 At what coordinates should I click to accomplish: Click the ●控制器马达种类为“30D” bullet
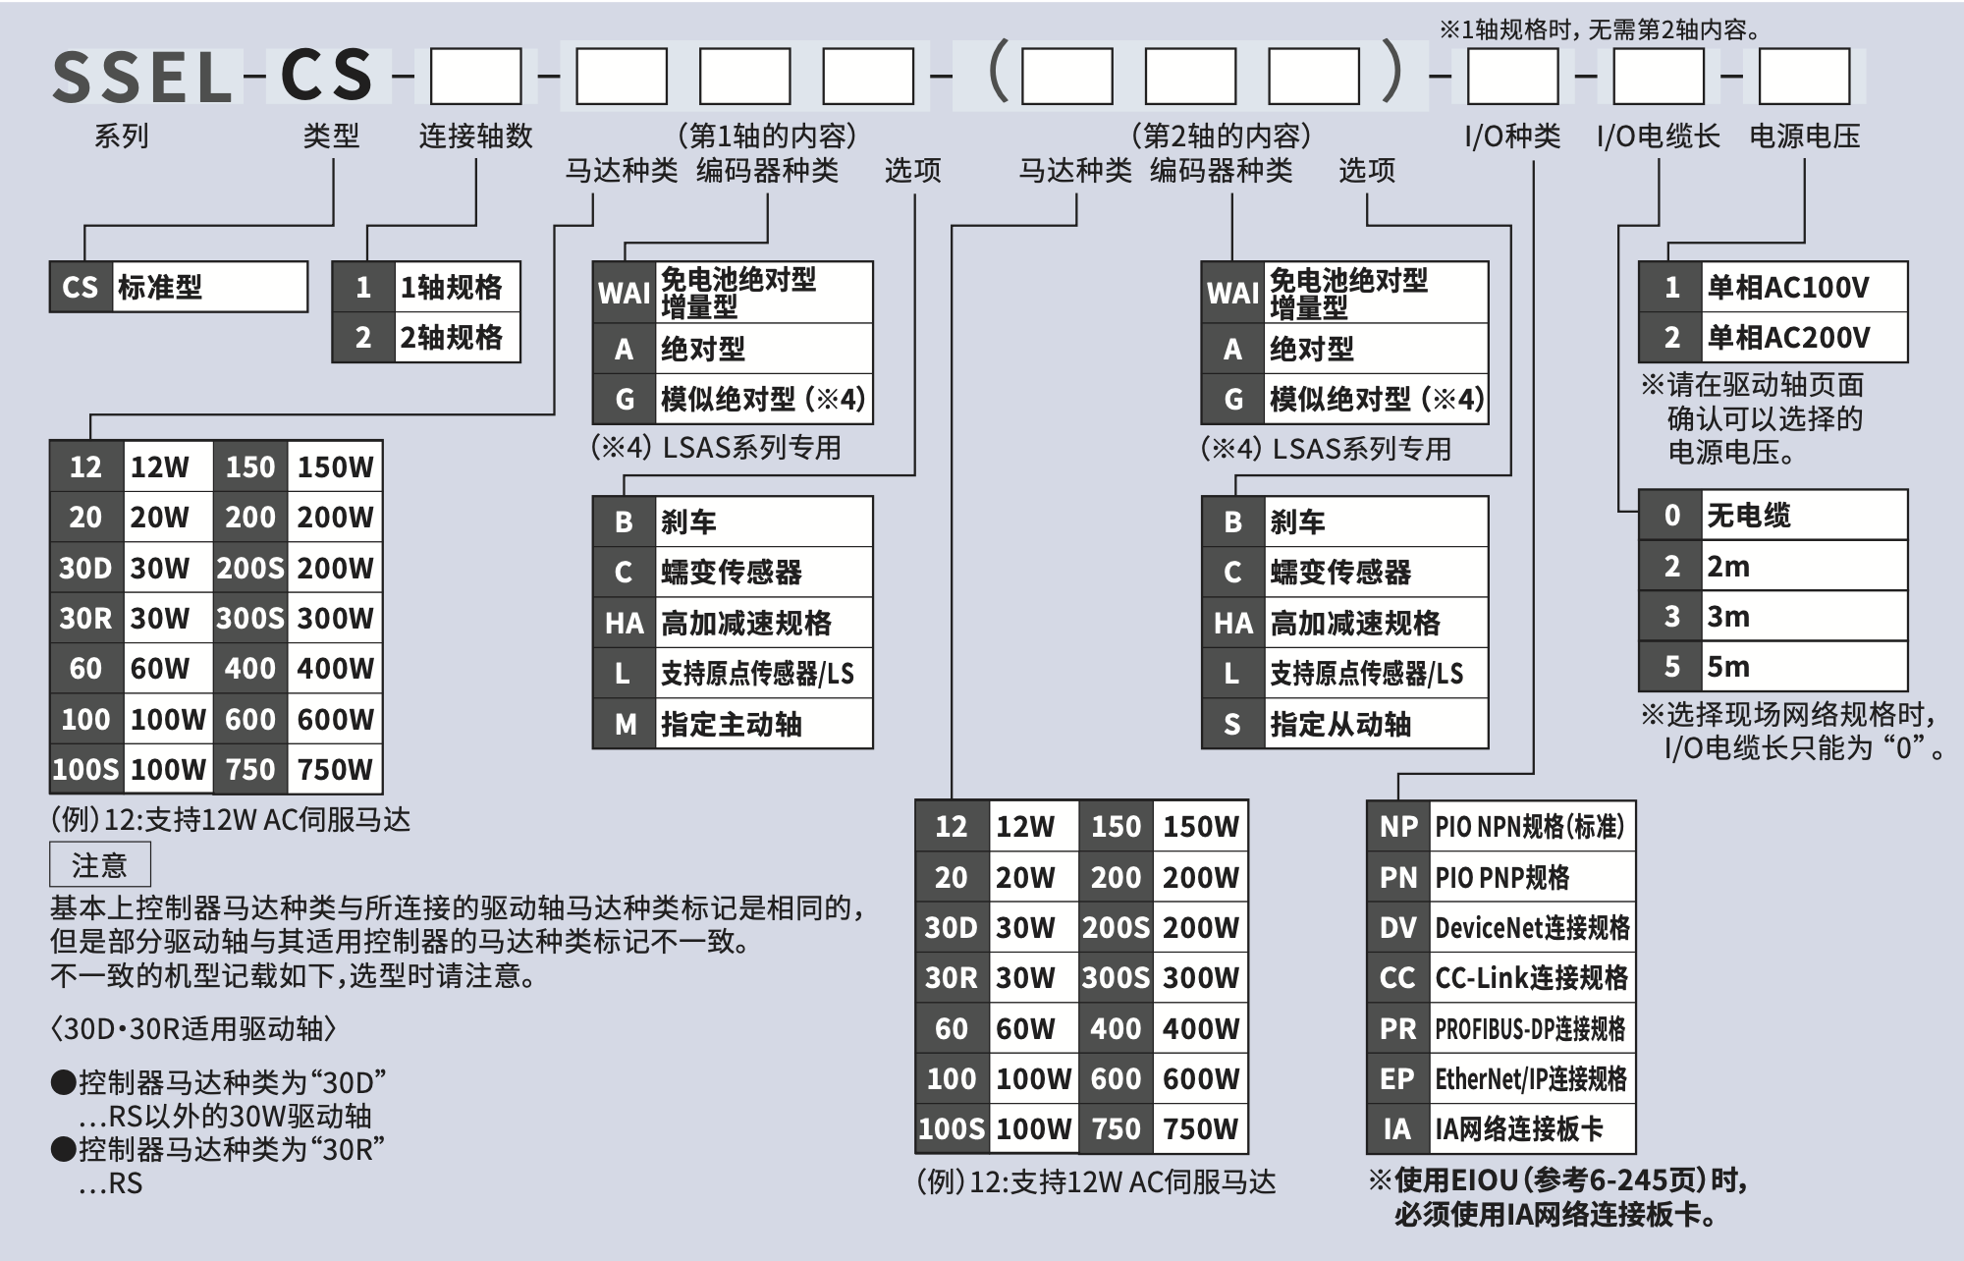pos(218,1082)
